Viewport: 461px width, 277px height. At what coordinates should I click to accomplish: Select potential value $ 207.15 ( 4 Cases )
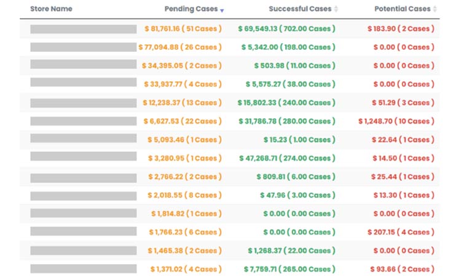[x=401, y=232]
